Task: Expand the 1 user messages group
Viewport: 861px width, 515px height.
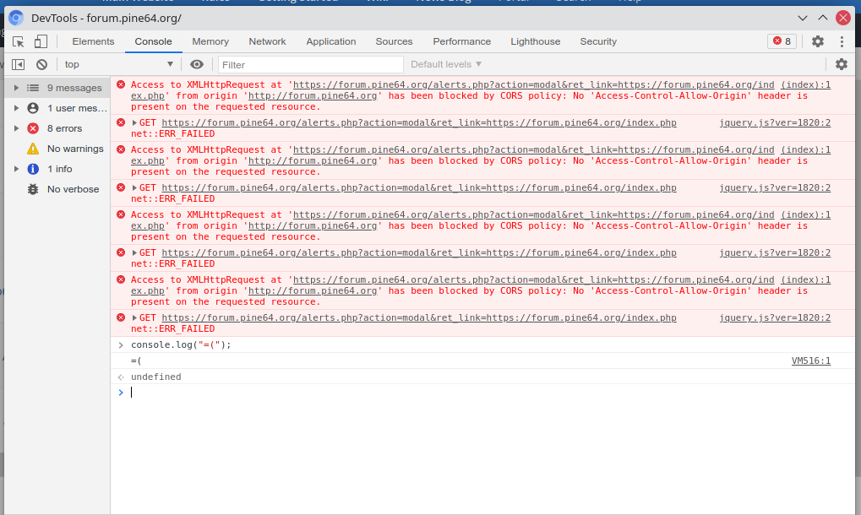Action: point(16,108)
